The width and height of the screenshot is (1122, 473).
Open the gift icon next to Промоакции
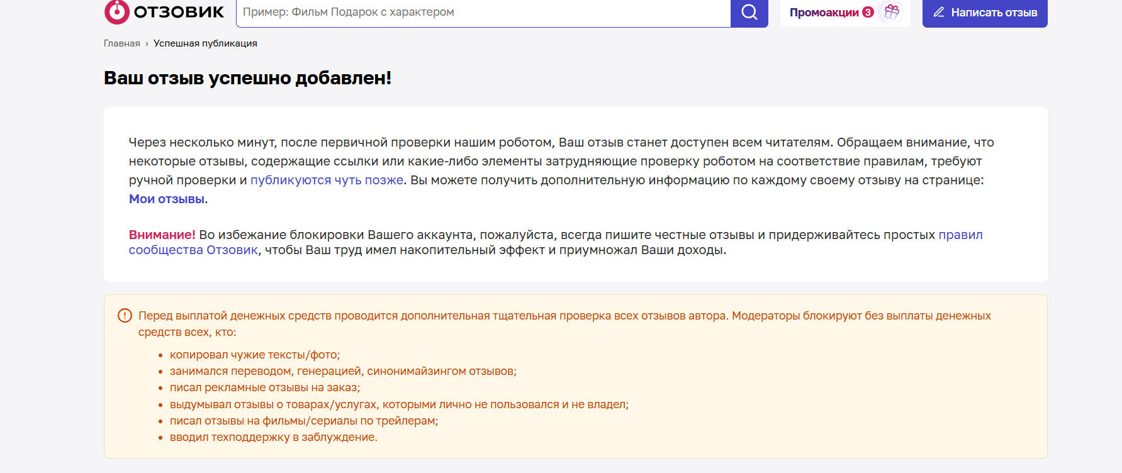892,11
